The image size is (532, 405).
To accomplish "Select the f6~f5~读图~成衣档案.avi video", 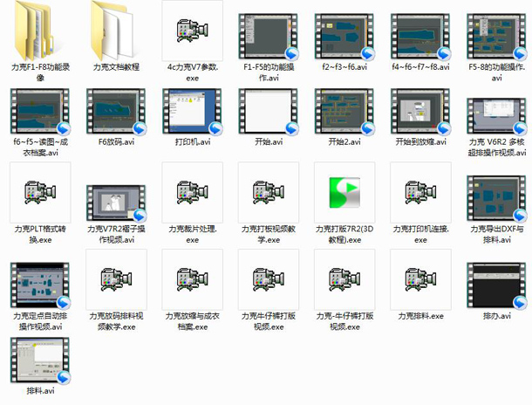I will pos(40,112).
